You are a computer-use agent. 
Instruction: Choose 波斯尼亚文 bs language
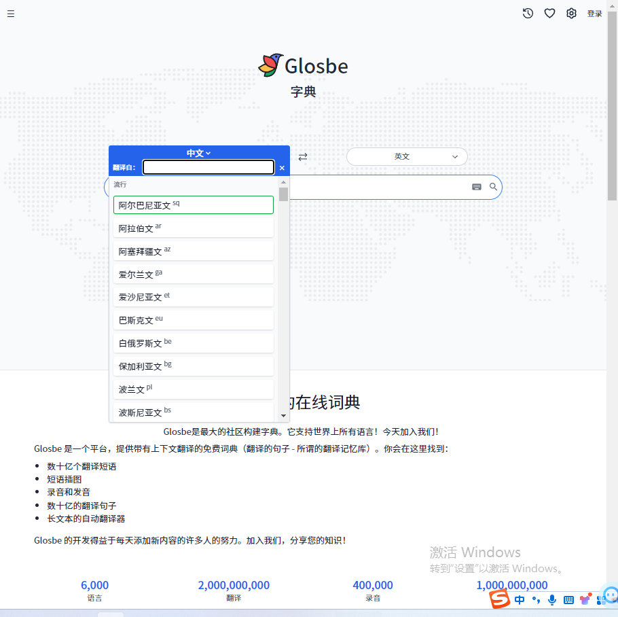point(194,412)
